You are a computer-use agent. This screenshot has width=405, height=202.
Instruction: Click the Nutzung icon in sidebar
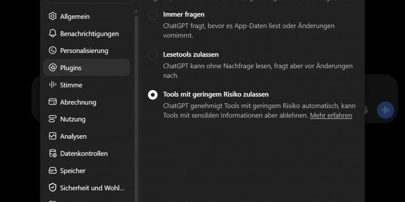tap(53, 119)
